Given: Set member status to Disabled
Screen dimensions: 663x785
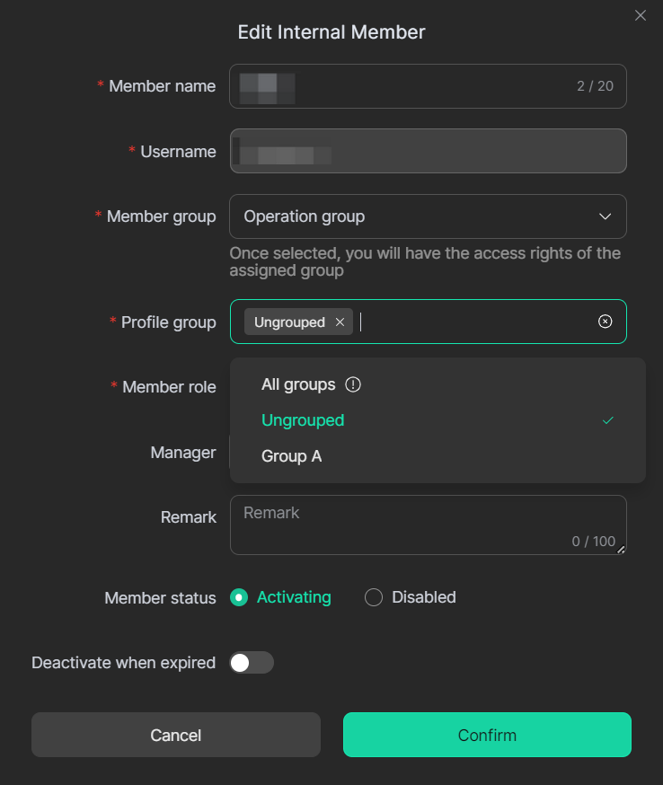Looking at the screenshot, I should (374, 597).
